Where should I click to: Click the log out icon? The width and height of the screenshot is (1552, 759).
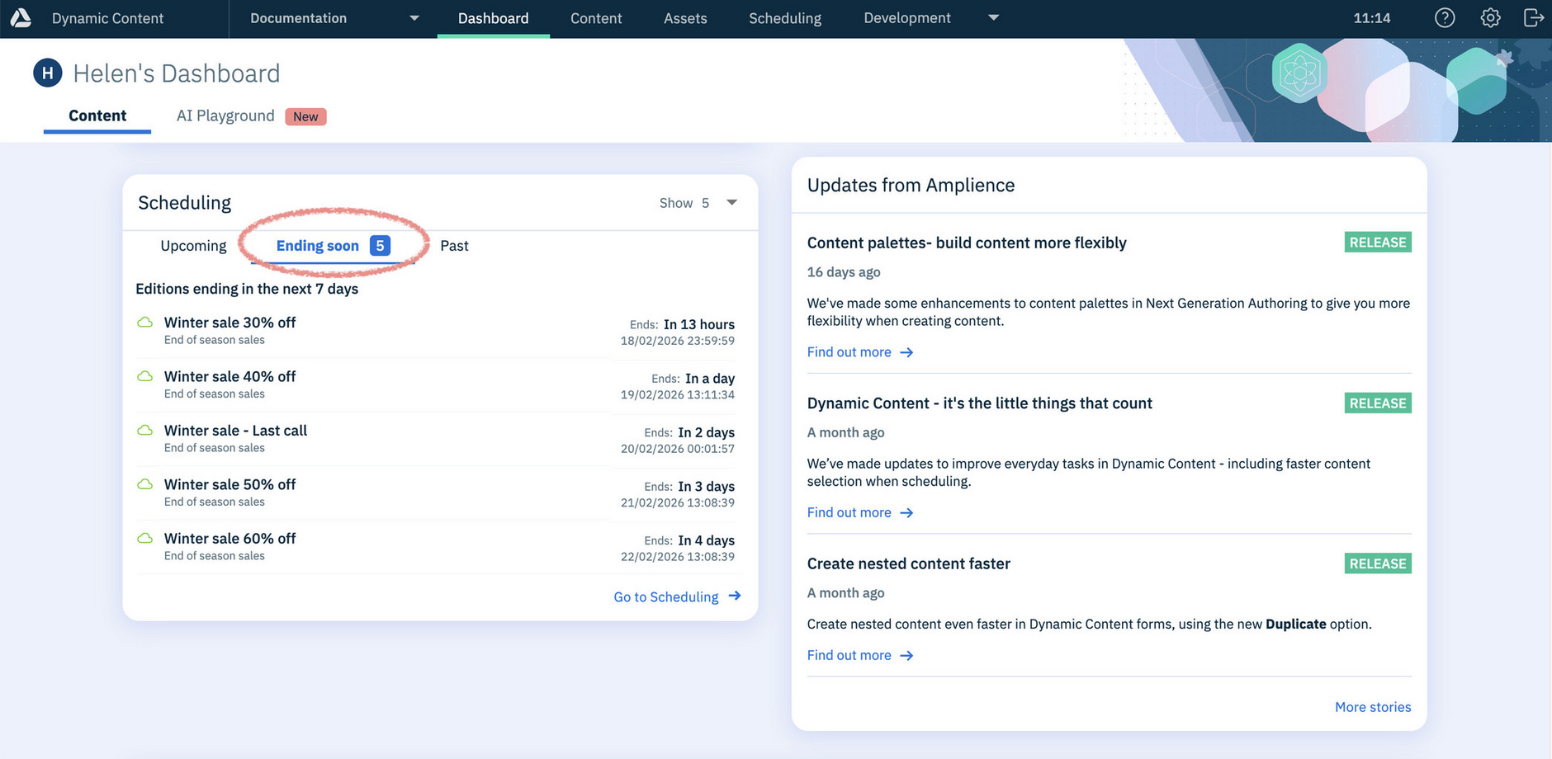[1534, 17]
